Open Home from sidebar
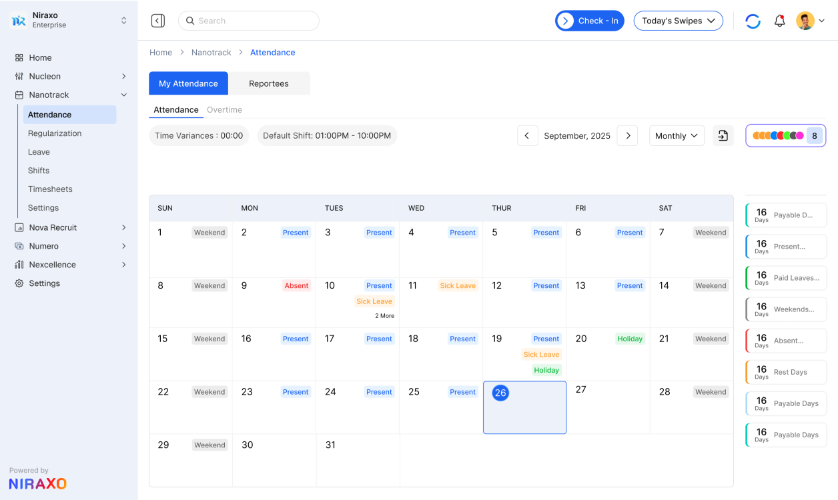The height and width of the screenshot is (500, 838). click(x=40, y=58)
